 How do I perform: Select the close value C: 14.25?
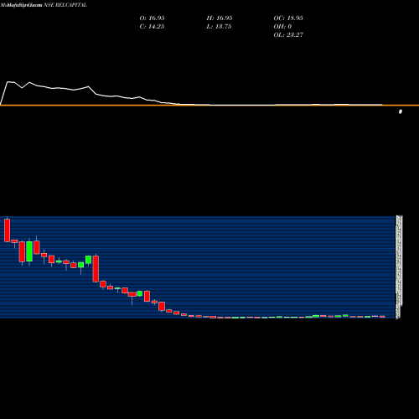pos(152,26)
